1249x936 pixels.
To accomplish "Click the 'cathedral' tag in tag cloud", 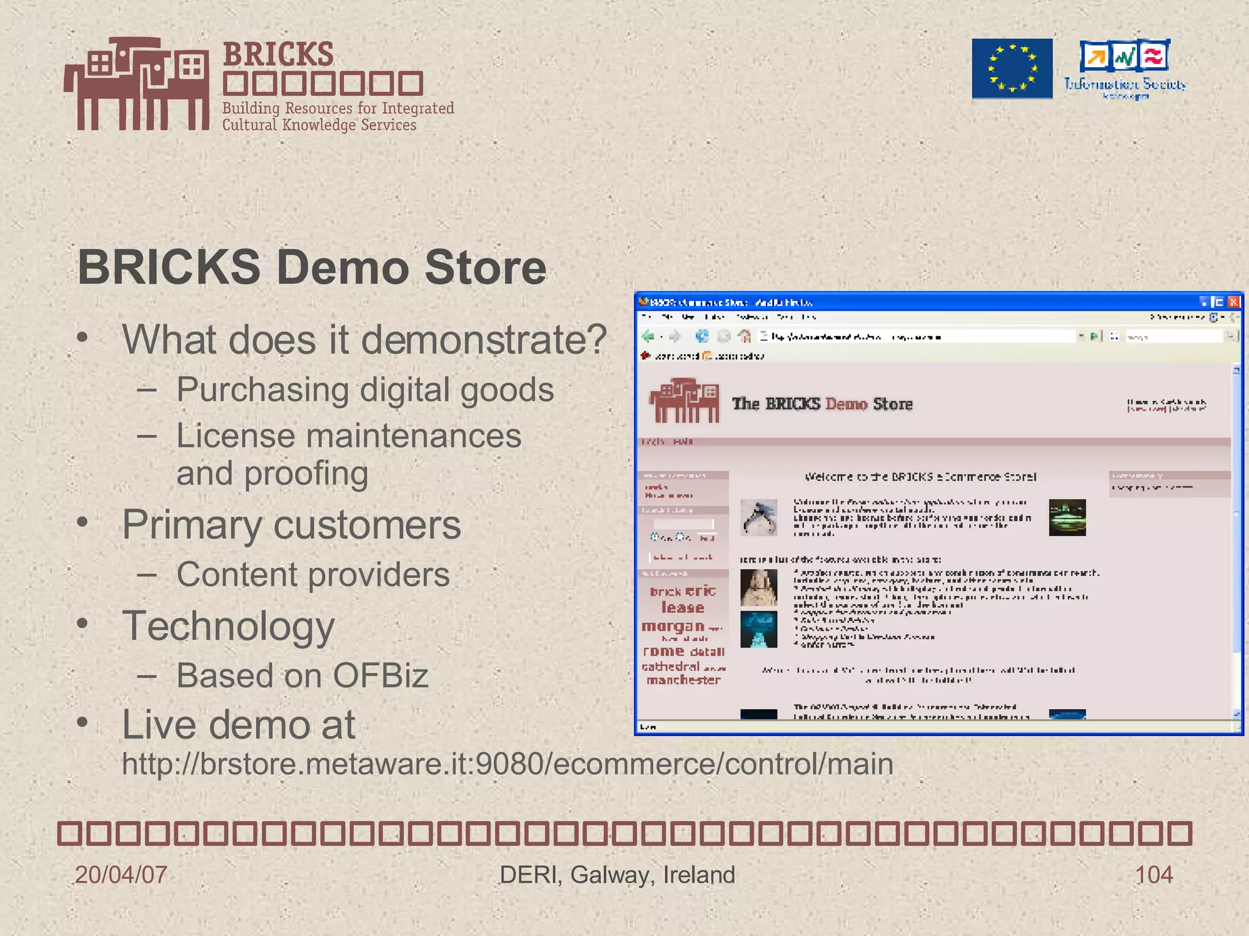I will coord(671,667).
